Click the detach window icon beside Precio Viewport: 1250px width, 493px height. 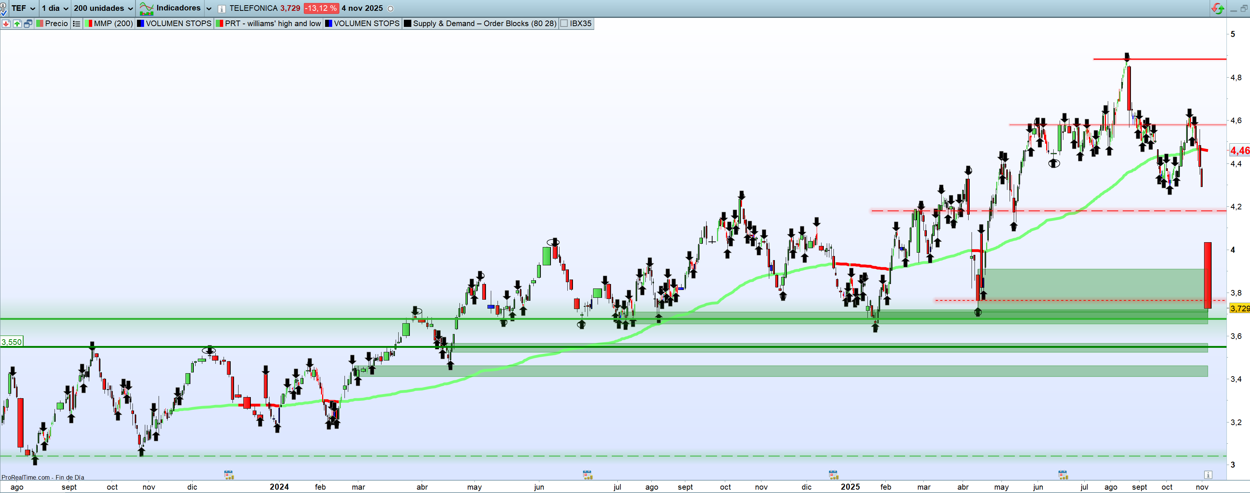[x=28, y=23]
